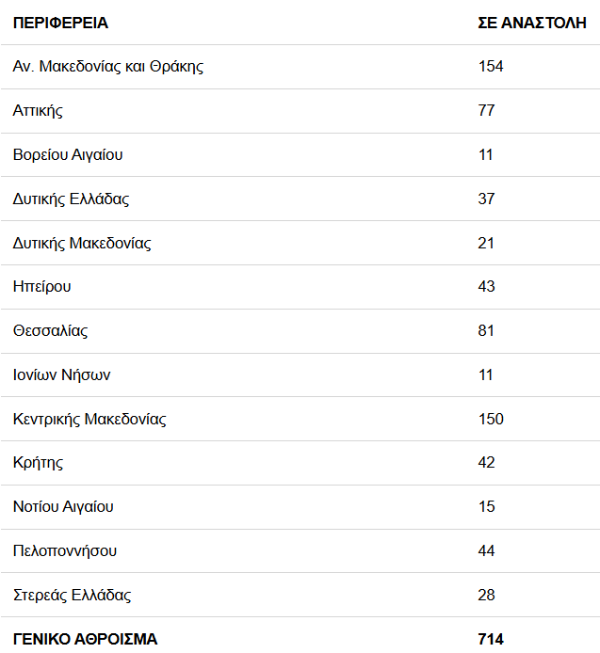Screen dimensions: 600x653
Task: Select the value 81 for Θεσσαλίας
Action: coord(486,331)
